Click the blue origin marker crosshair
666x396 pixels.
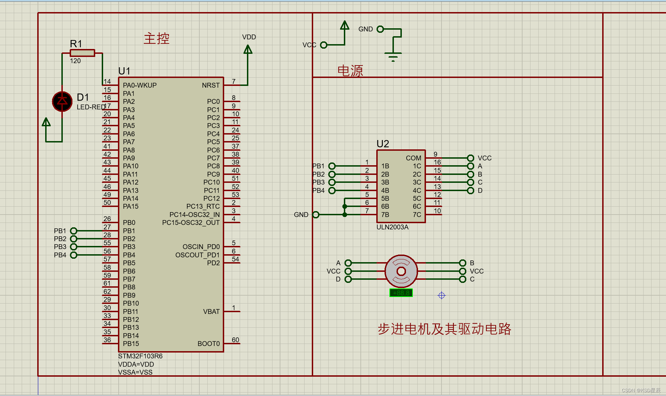[x=441, y=296]
